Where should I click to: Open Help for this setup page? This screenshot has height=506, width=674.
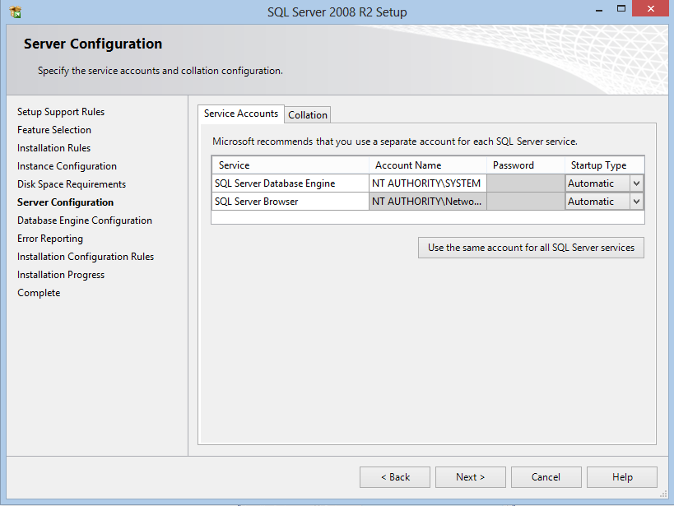[x=622, y=477]
